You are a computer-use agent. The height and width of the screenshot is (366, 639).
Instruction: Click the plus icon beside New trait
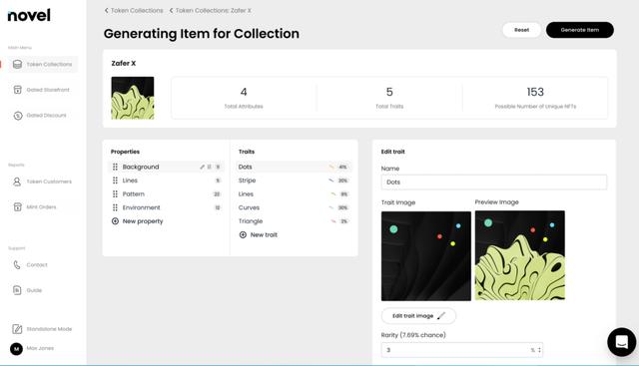coord(243,235)
